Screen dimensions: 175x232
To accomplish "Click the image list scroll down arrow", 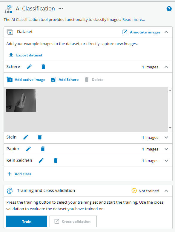I will pyautogui.click(x=170, y=128).
